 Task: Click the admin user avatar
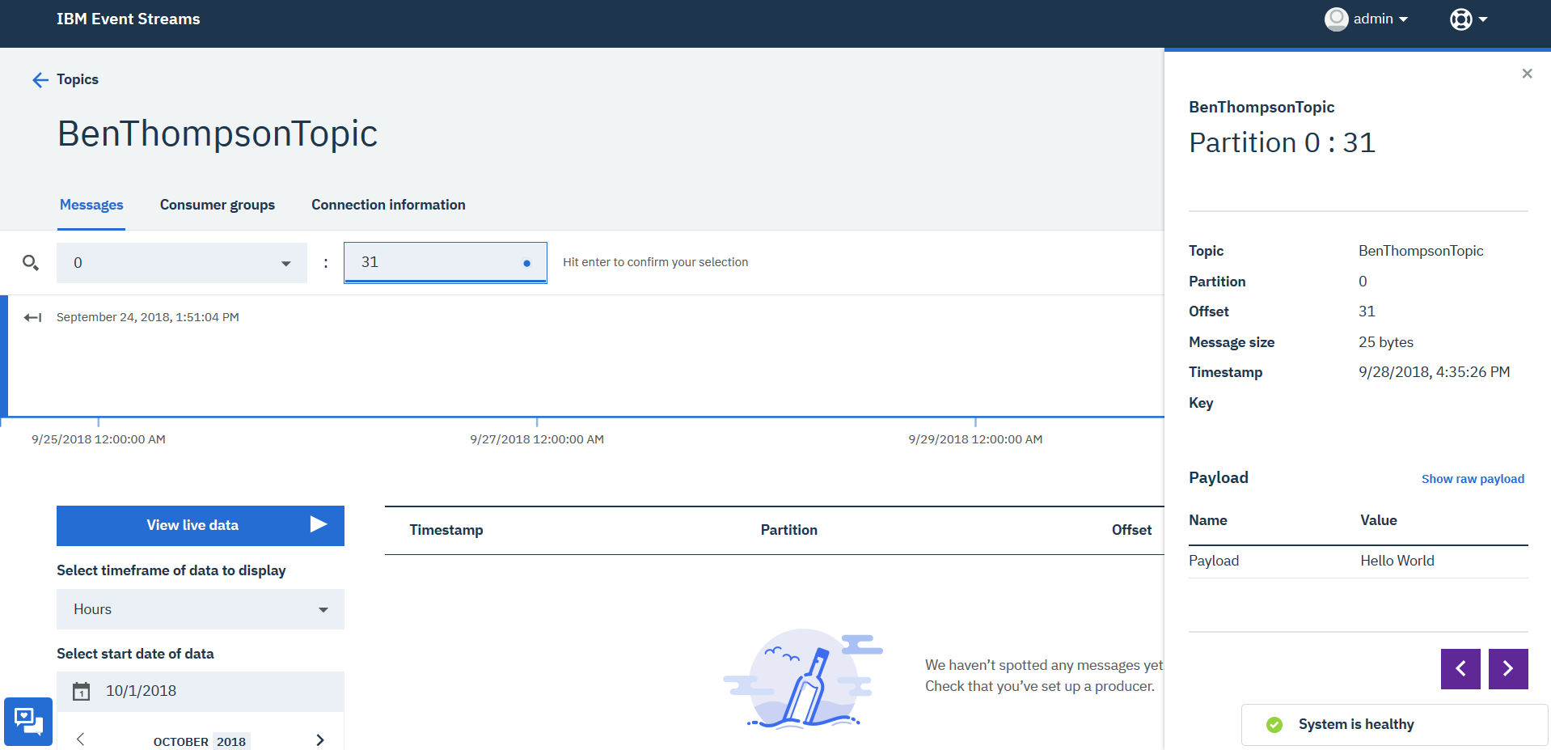1336,19
